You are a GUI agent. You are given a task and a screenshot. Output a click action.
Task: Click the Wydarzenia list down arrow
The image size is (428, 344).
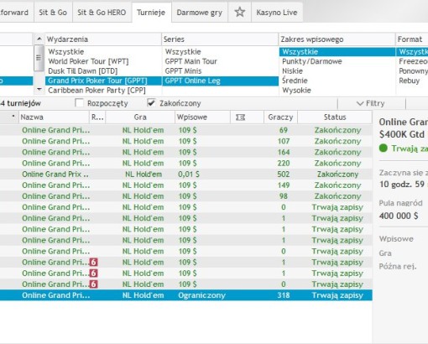[39, 90]
